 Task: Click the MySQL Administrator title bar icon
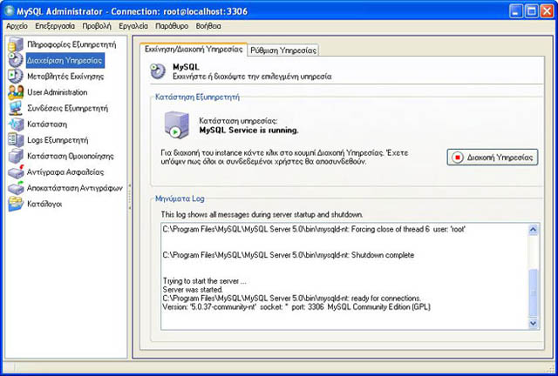pos(9,11)
